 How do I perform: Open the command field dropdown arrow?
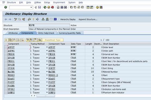click(x=31, y=7)
